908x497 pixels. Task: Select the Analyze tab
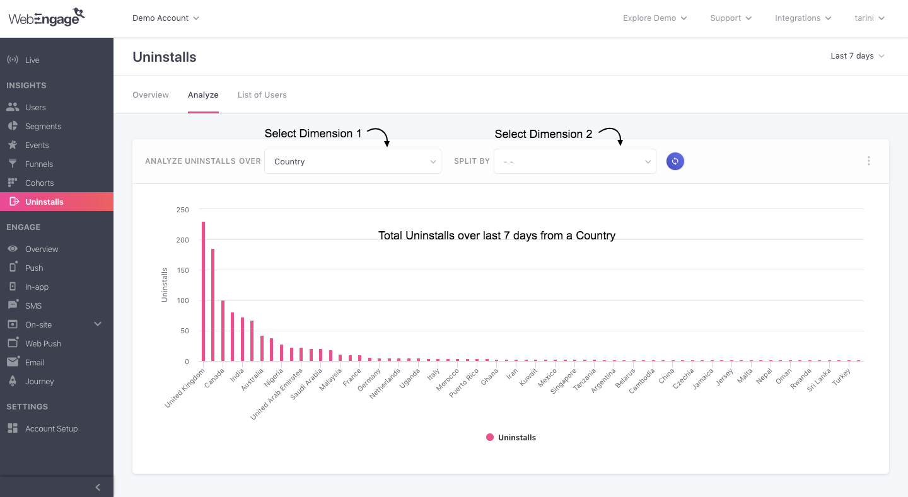[x=203, y=94]
